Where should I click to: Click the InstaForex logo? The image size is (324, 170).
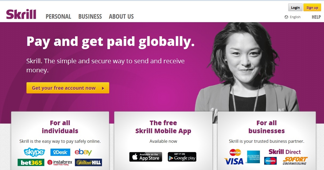click(x=60, y=163)
